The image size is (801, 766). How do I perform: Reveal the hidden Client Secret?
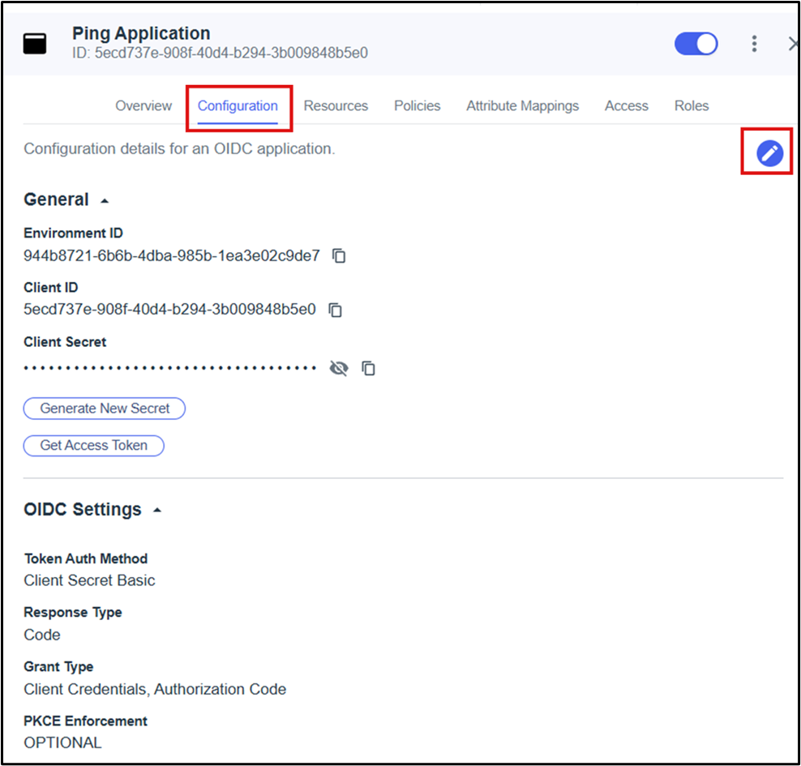(339, 368)
